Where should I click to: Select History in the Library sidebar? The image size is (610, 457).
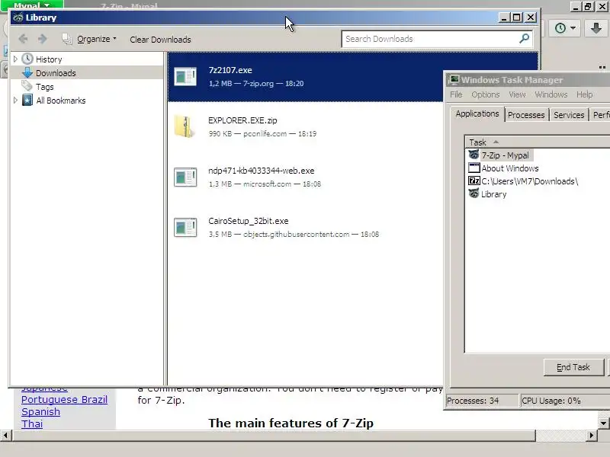49,59
